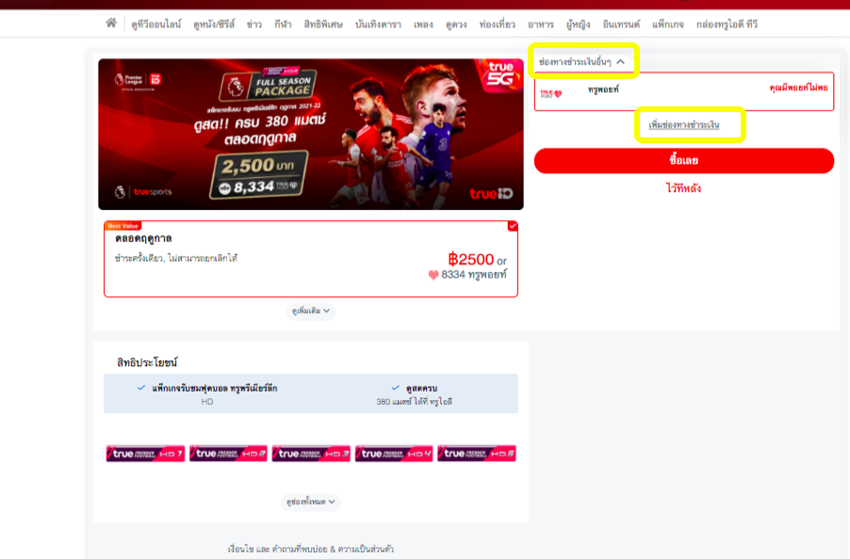
Task: Click the แพ็กเกจรับชมฟุตบอล ทรูพรีเมียร์ลีก benefit
Action: (215, 389)
